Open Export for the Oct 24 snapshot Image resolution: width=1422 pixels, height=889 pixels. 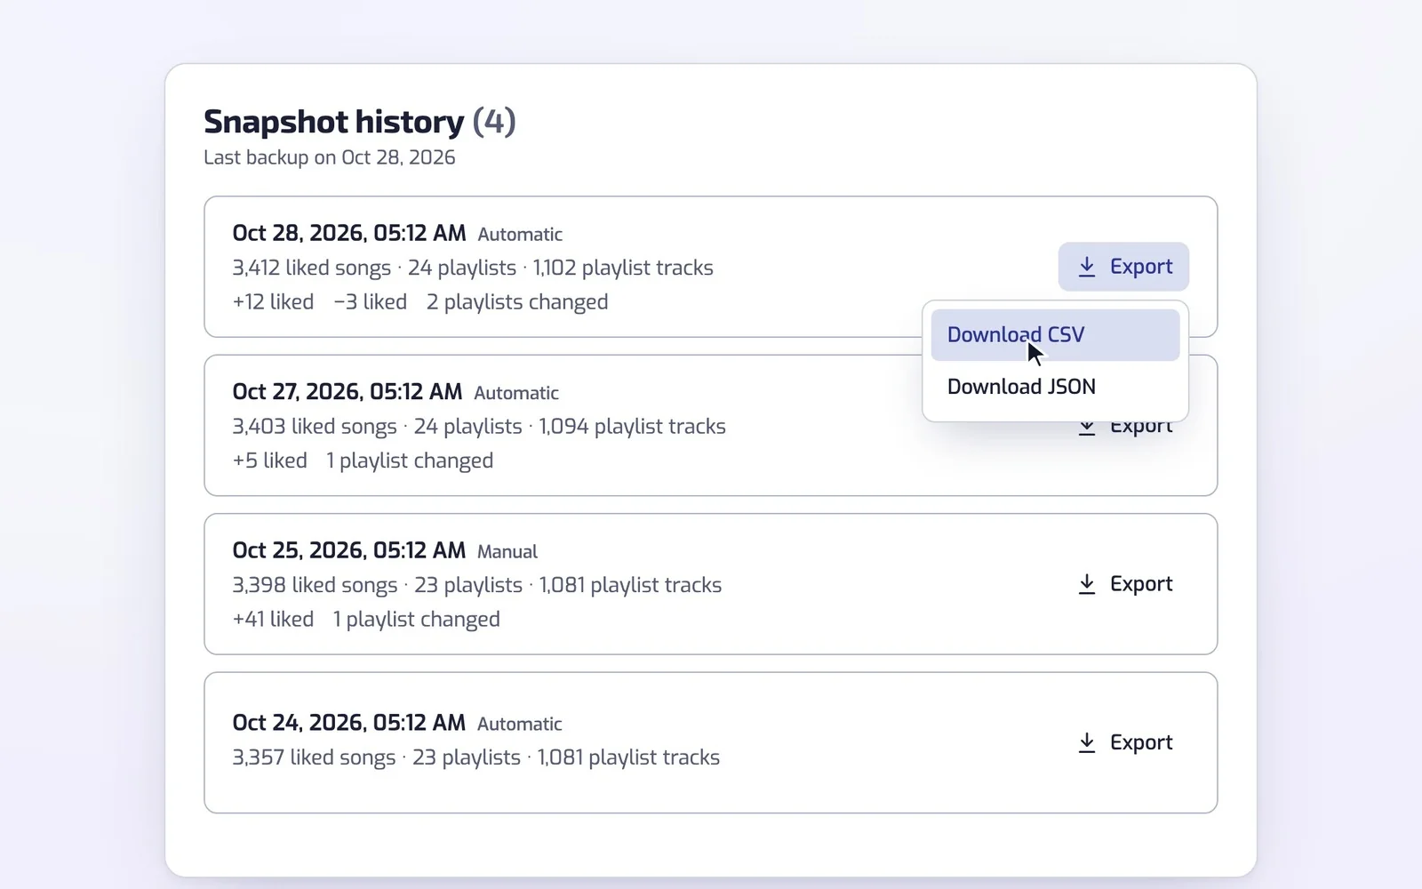coord(1123,742)
